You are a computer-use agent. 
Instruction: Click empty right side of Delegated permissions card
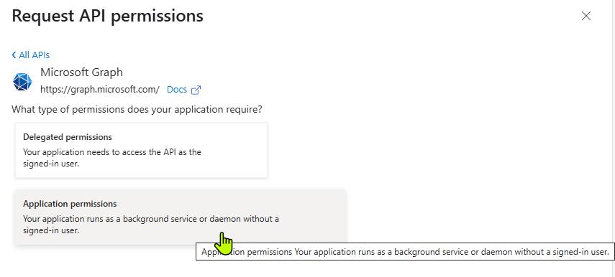tap(235, 151)
